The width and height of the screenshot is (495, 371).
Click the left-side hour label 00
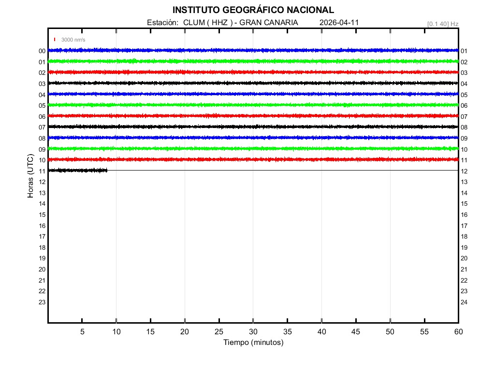coord(42,51)
